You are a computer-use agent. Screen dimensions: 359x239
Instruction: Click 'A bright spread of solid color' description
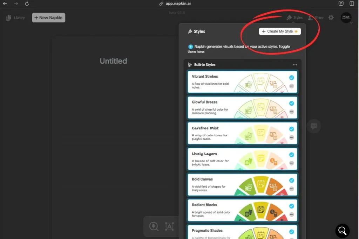coord(211,214)
